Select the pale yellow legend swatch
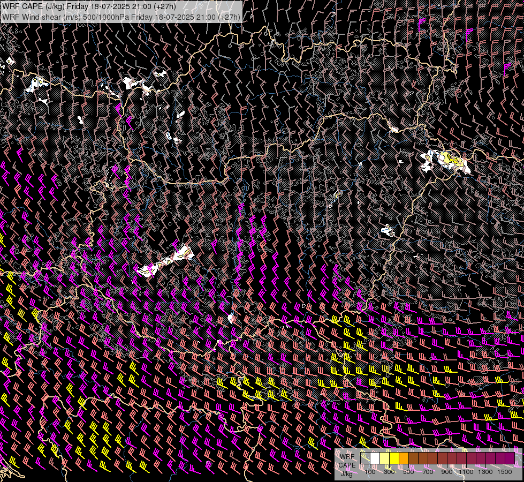The height and width of the screenshot is (482, 524). pyautogui.click(x=385, y=458)
